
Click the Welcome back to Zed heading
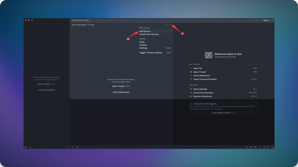(228, 54)
